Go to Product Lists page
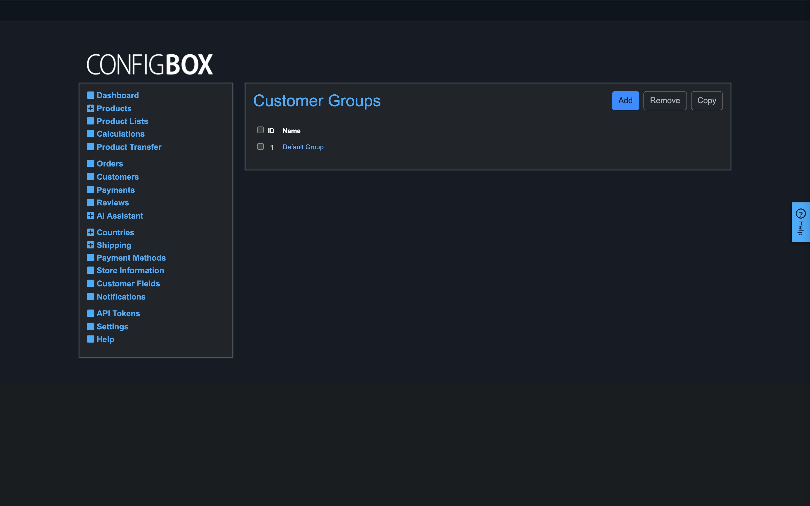 coord(123,121)
